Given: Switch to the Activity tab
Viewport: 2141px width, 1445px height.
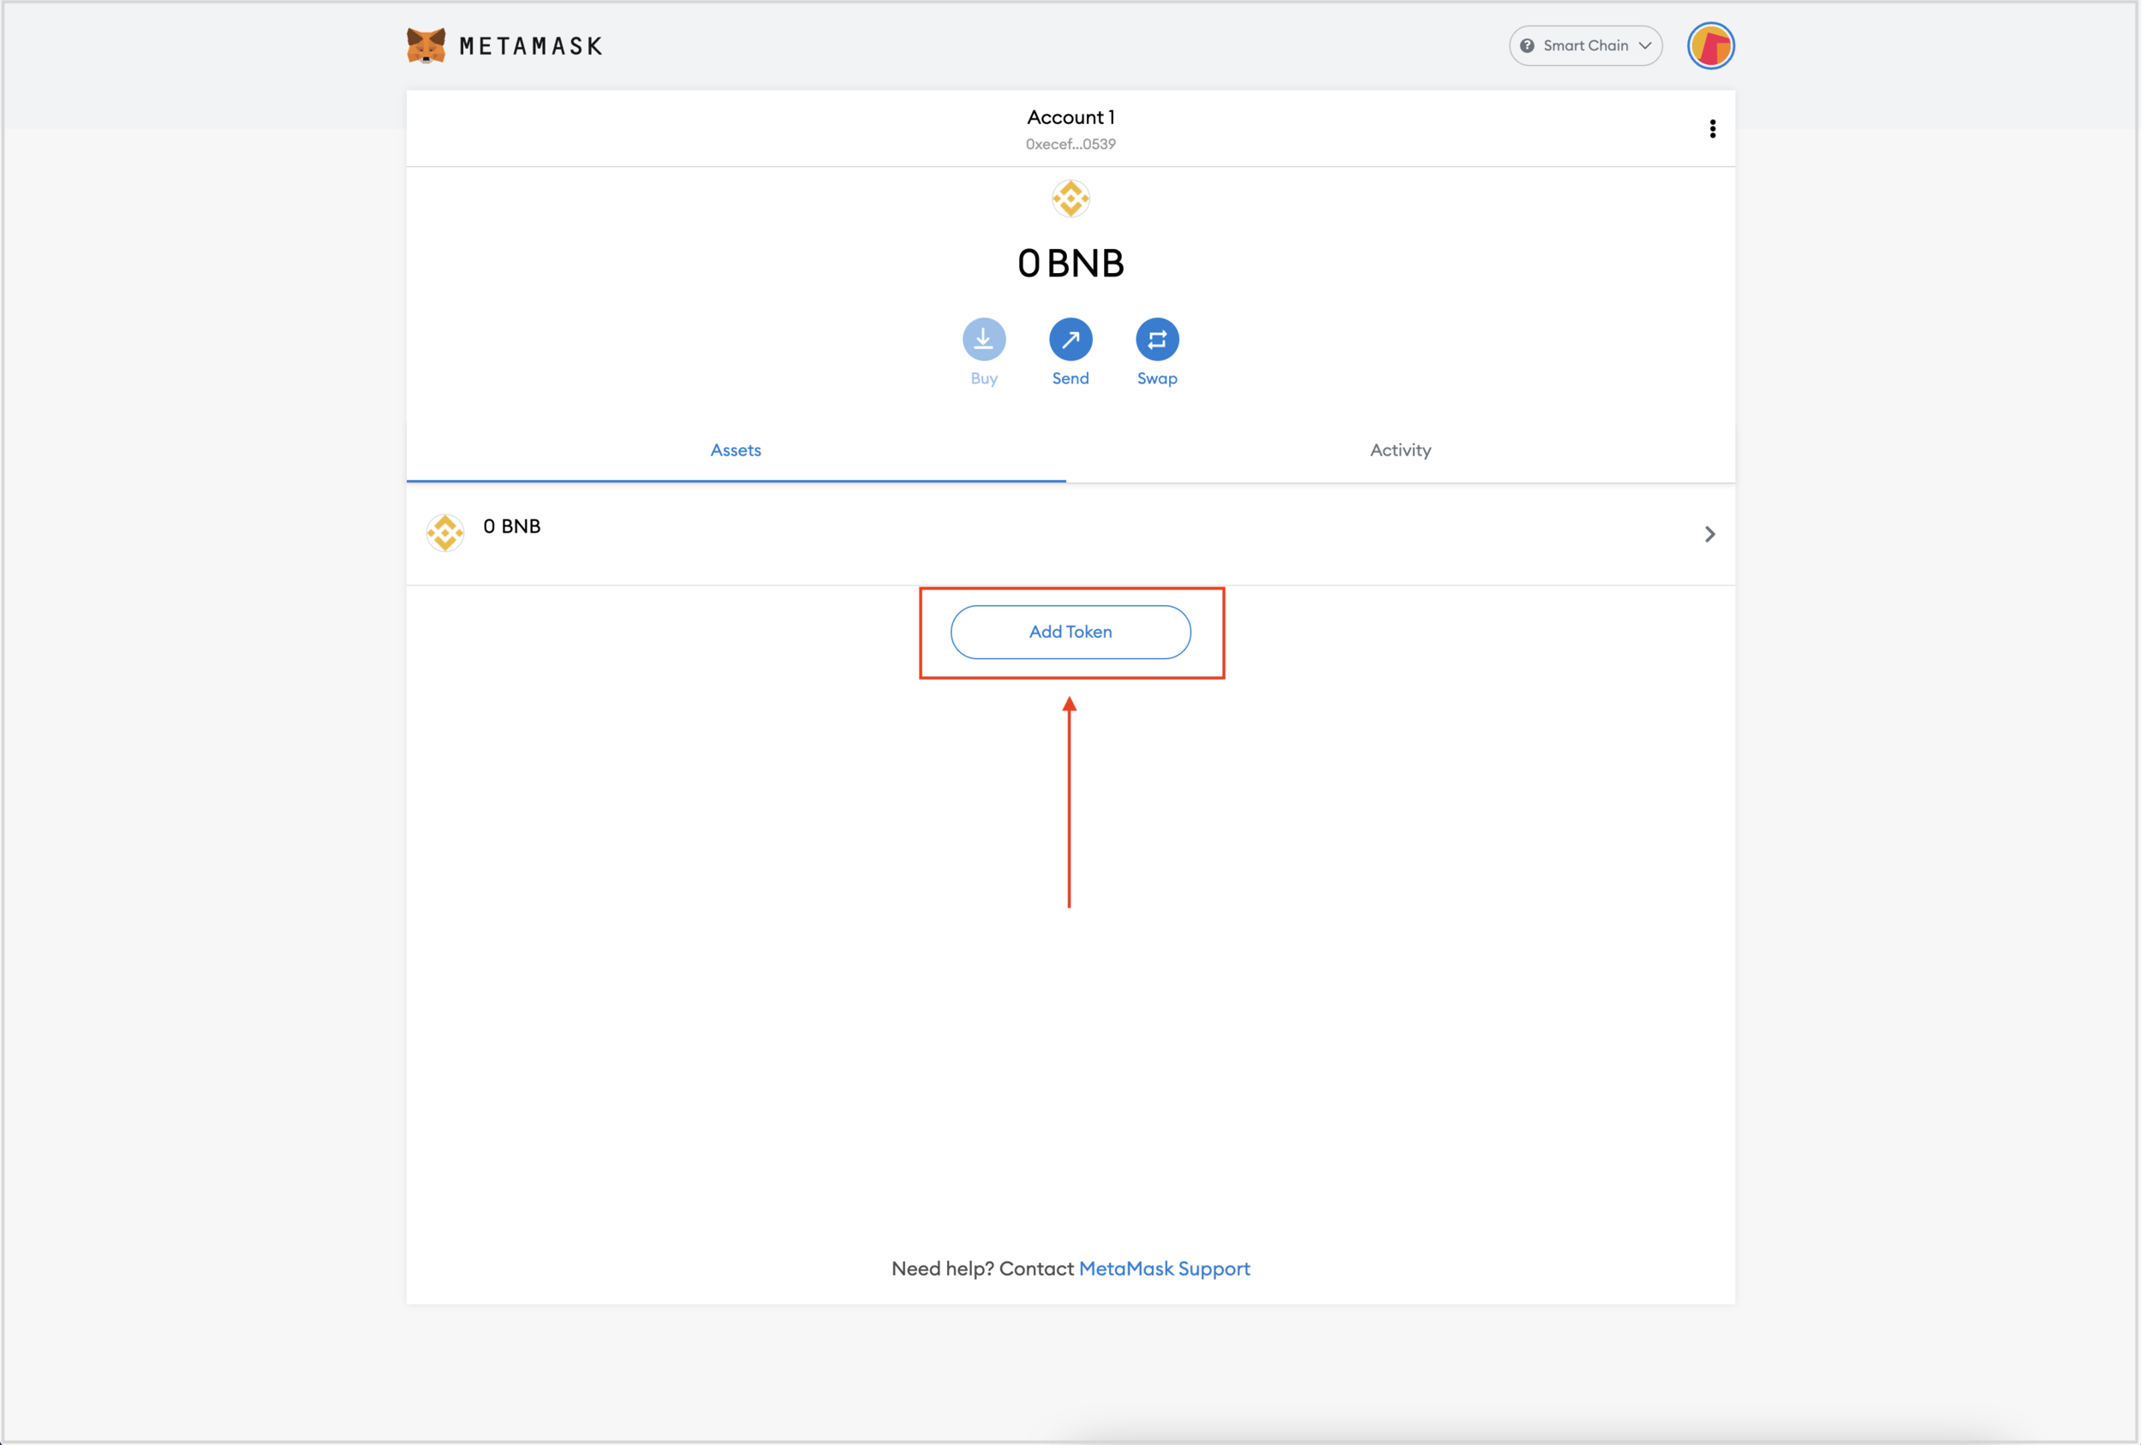Looking at the screenshot, I should click(1400, 450).
